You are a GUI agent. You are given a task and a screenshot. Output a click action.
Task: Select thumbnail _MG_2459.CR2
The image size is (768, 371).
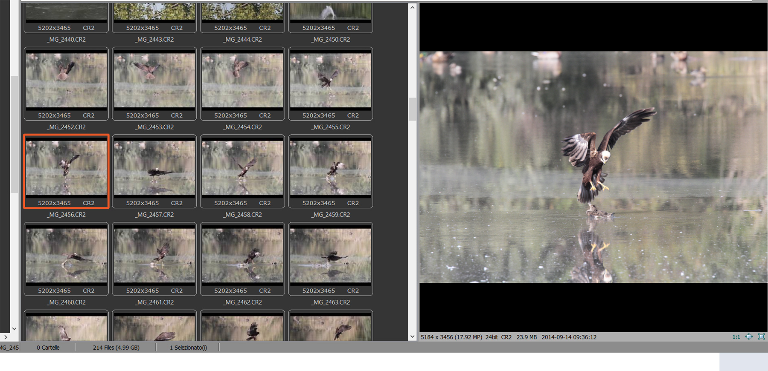tap(331, 172)
